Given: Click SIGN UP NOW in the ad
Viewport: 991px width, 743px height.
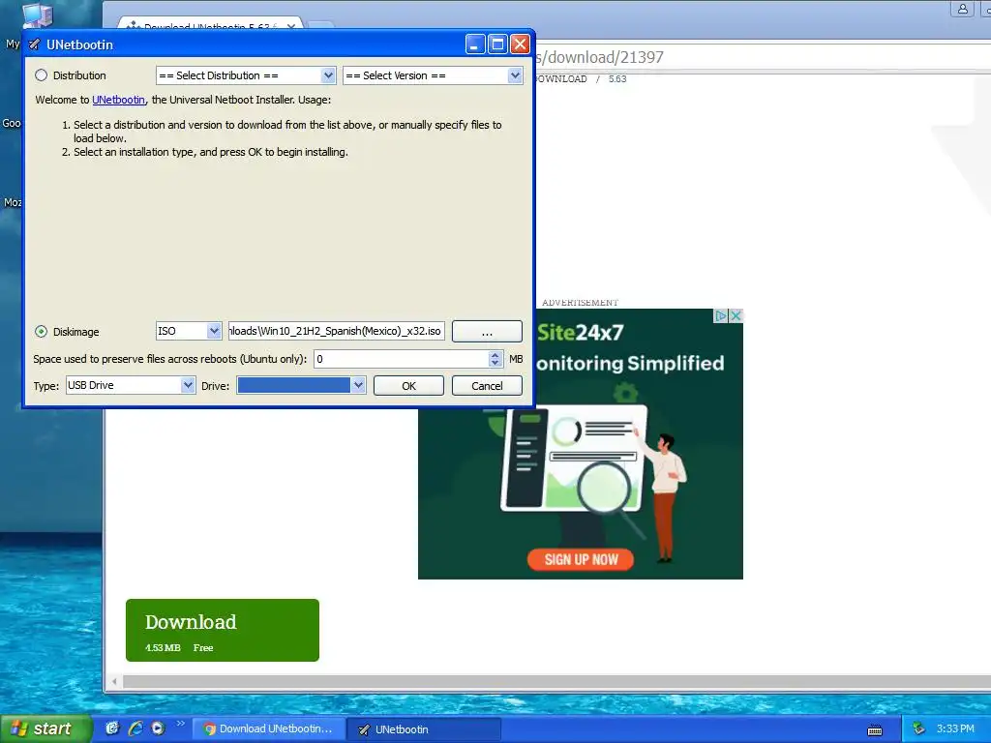Looking at the screenshot, I should click(581, 559).
